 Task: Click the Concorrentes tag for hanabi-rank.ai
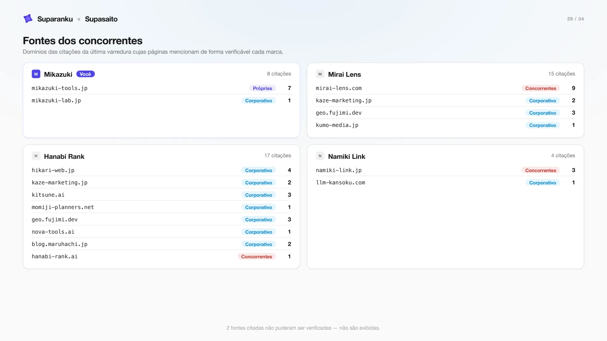pyautogui.click(x=256, y=257)
